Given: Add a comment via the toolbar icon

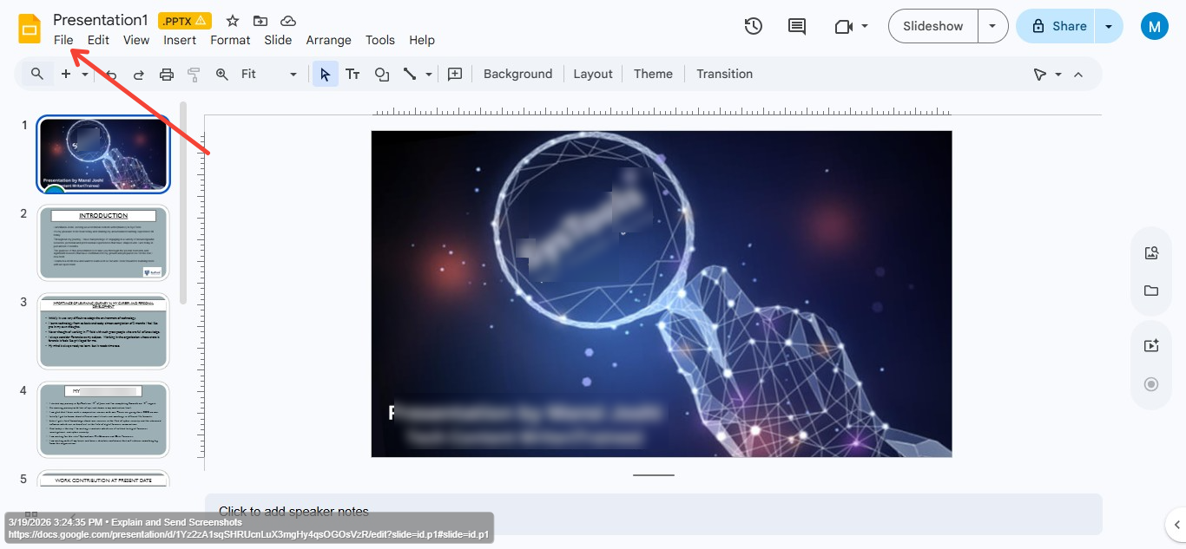Looking at the screenshot, I should (454, 74).
